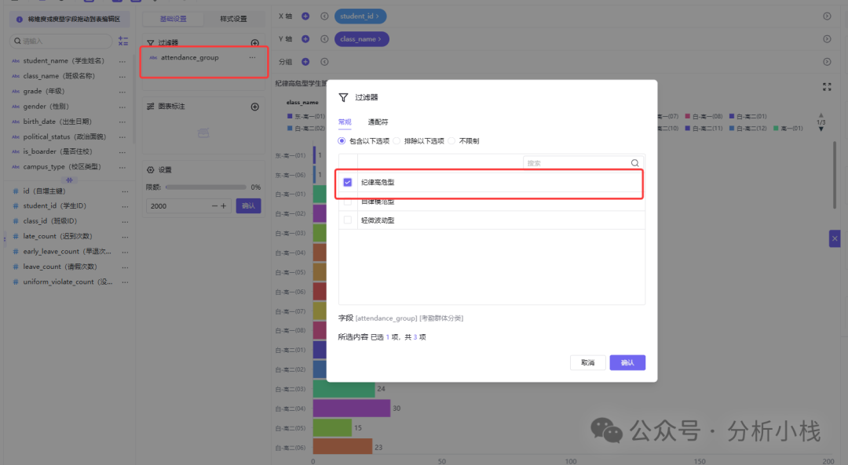848x465 pixels.
Task: Go to next legend page with down arrow
Action: coord(821,129)
